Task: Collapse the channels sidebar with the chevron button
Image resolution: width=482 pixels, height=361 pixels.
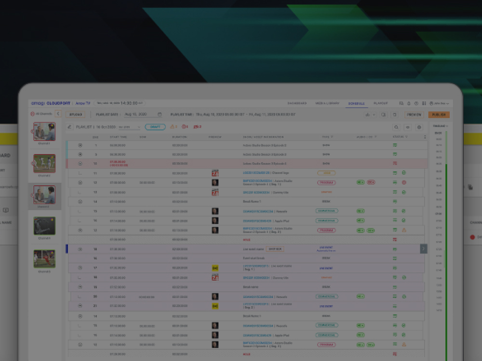Action: click(x=58, y=114)
